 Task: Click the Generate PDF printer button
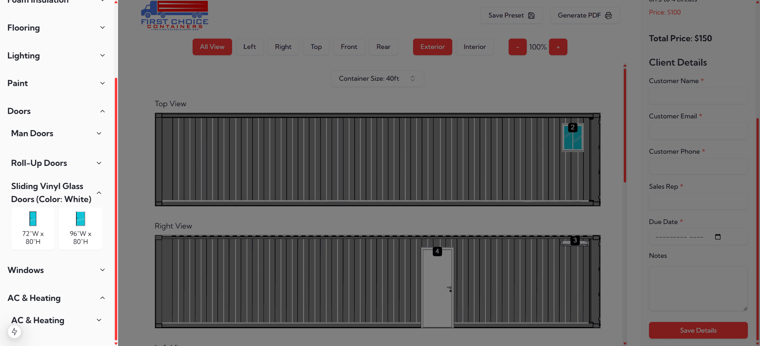(x=585, y=15)
